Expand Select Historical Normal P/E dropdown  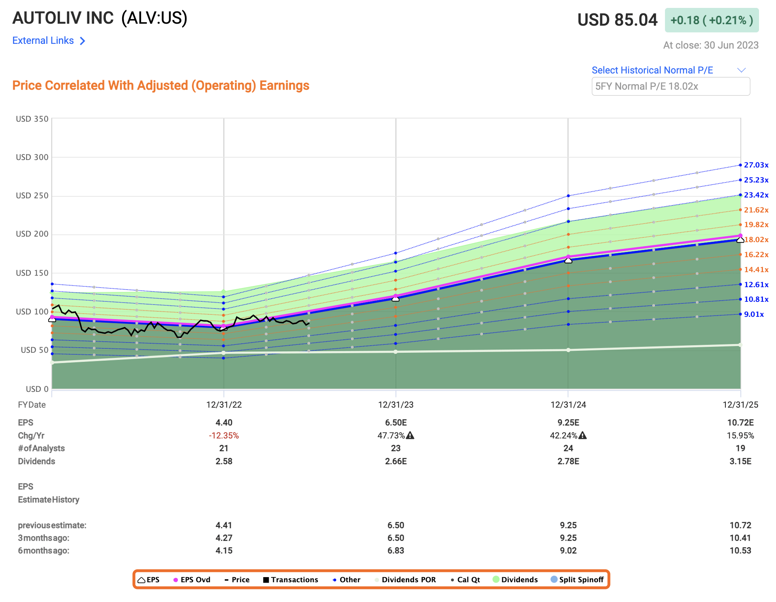click(652, 70)
